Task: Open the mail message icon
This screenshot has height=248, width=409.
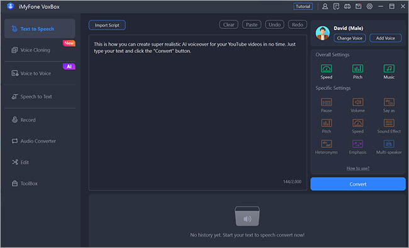Action: pyautogui.click(x=359, y=6)
